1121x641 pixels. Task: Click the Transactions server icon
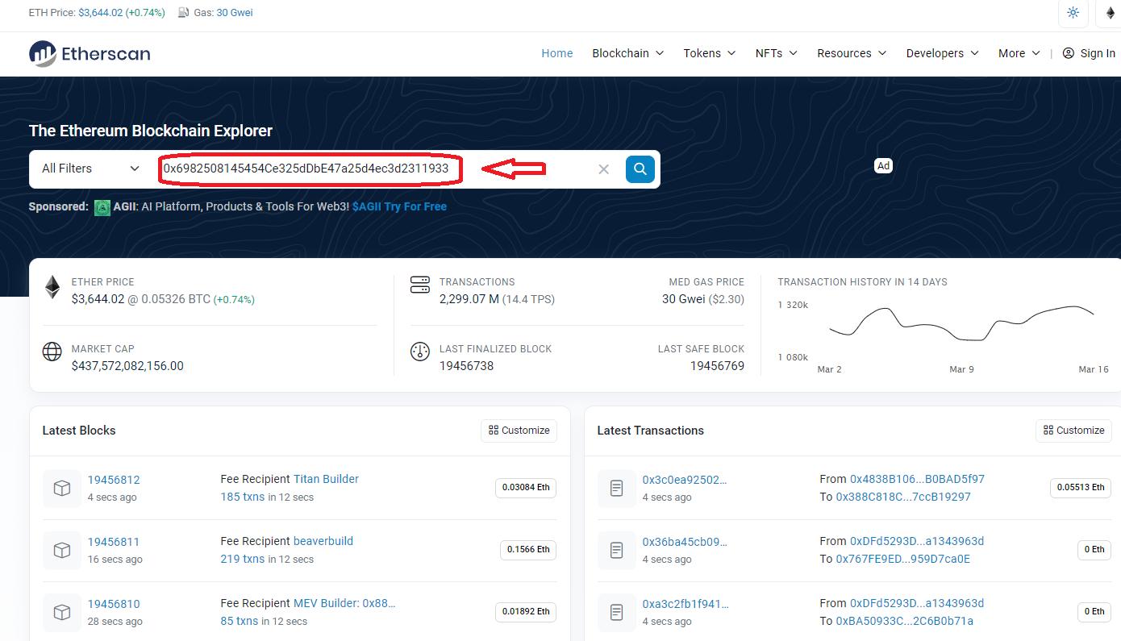click(x=420, y=285)
